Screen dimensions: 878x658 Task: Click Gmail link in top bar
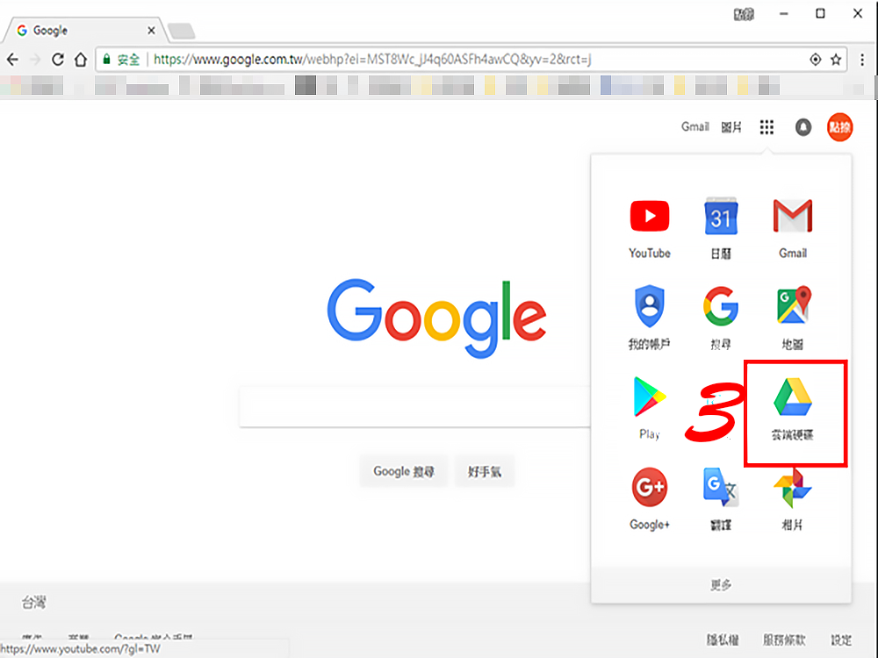[694, 127]
